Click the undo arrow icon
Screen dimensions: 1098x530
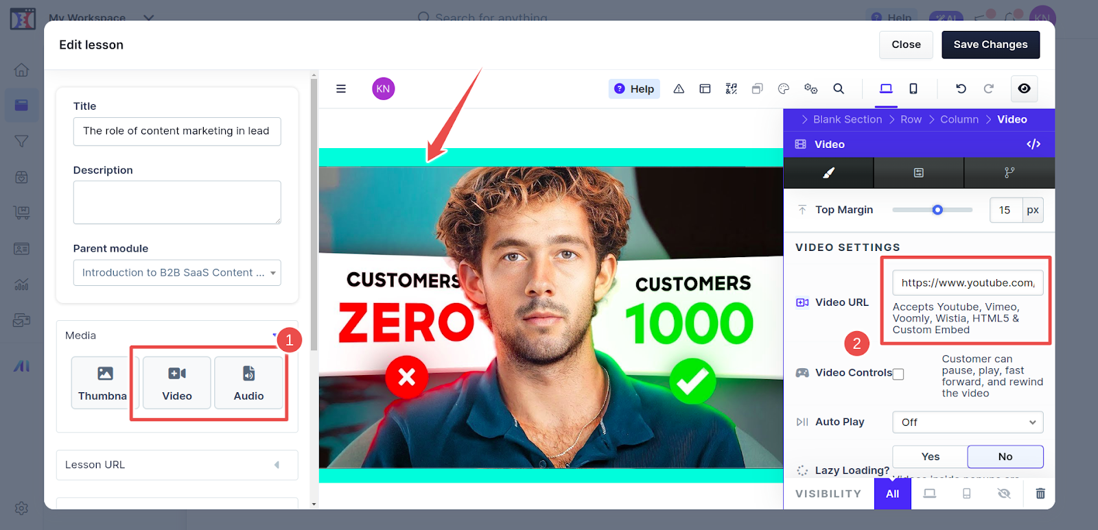tap(961, 88)
